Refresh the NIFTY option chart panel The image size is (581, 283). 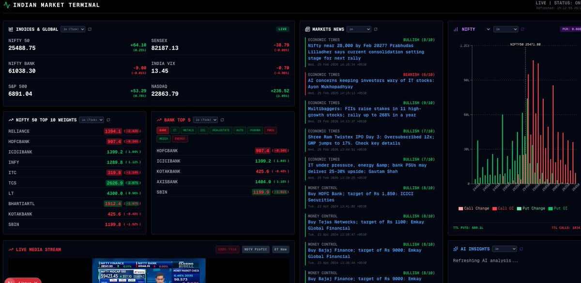pos(523,29)
